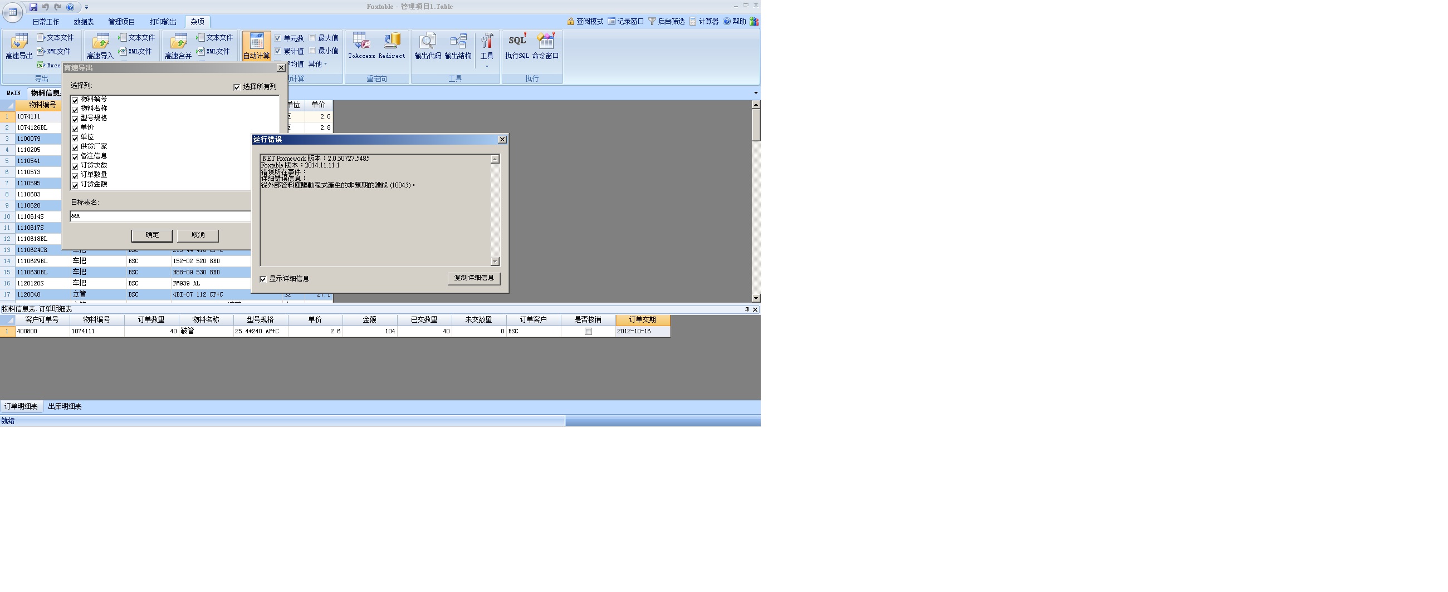Open the ToAccess conversion tool
This screenshot has width=1448, height=592.
coord(361,45)
